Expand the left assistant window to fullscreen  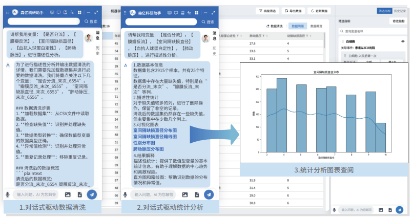(x=96, y=12)
